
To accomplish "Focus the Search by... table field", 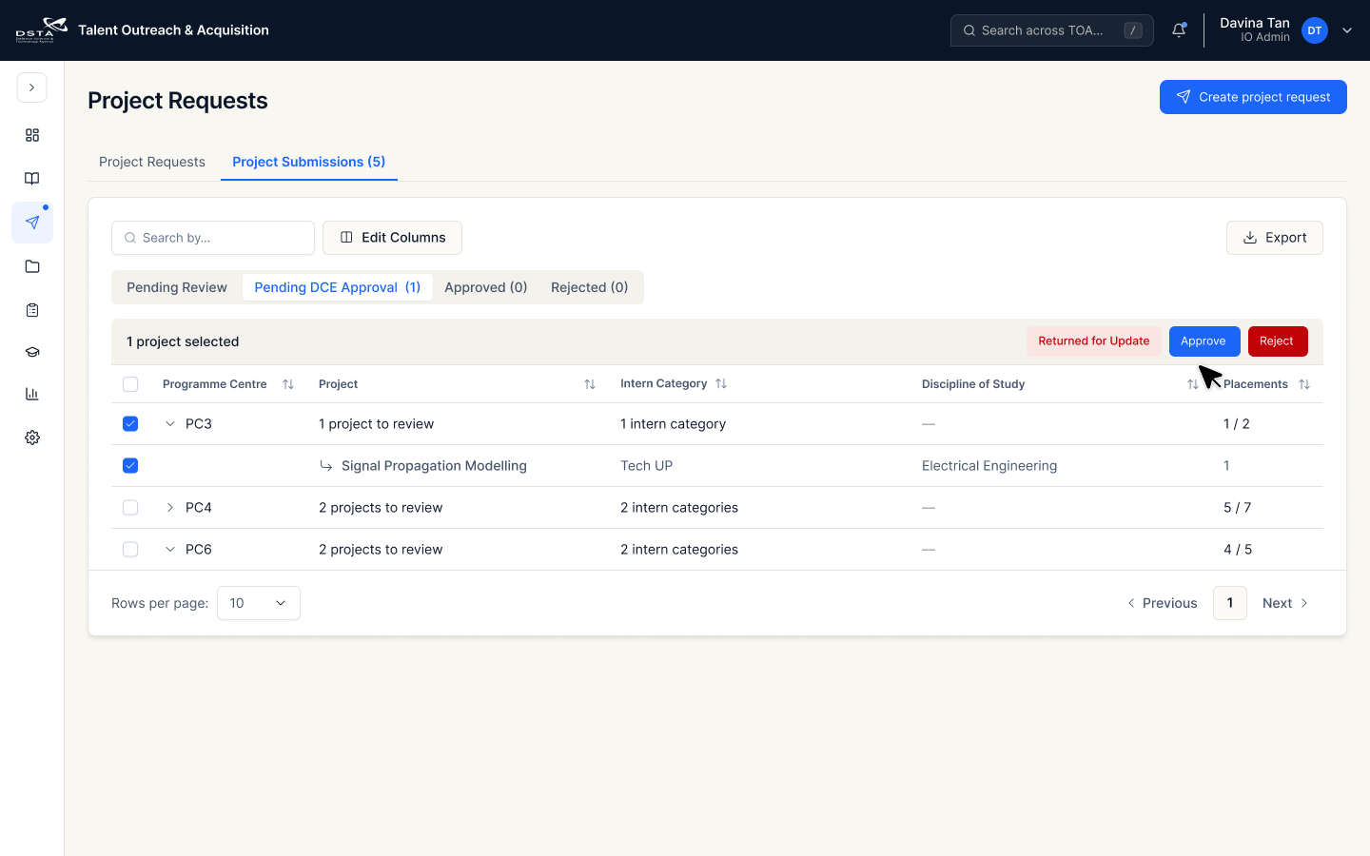I will 213,238.
